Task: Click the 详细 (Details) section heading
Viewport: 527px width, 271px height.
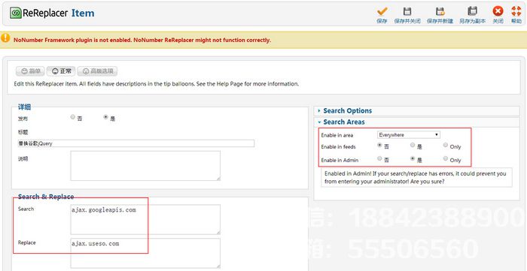Action: 24,107
